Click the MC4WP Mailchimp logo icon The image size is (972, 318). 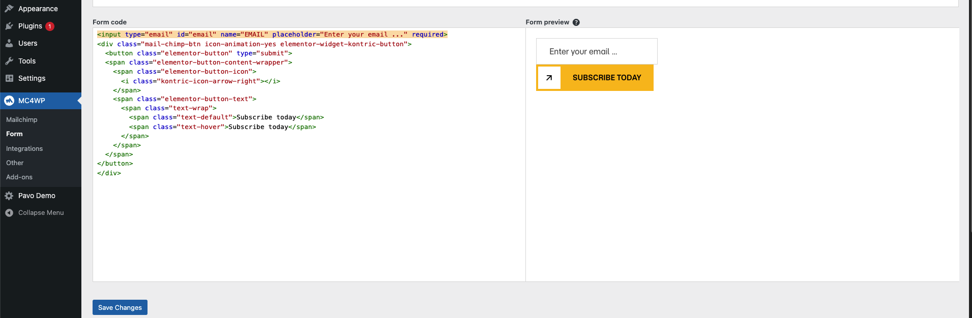click(9, 101)
